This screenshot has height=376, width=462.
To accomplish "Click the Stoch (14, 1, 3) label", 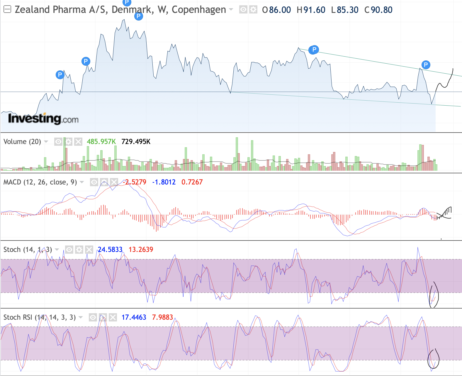I will pyautogui.click(x=28, y=250).
